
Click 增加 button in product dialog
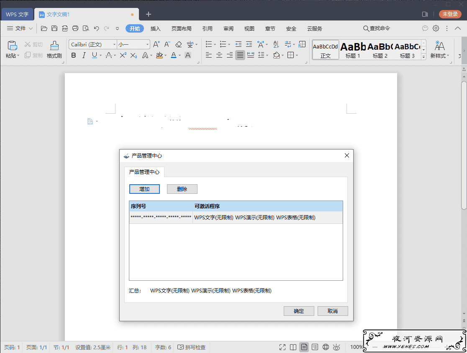(x=144, y=189)
